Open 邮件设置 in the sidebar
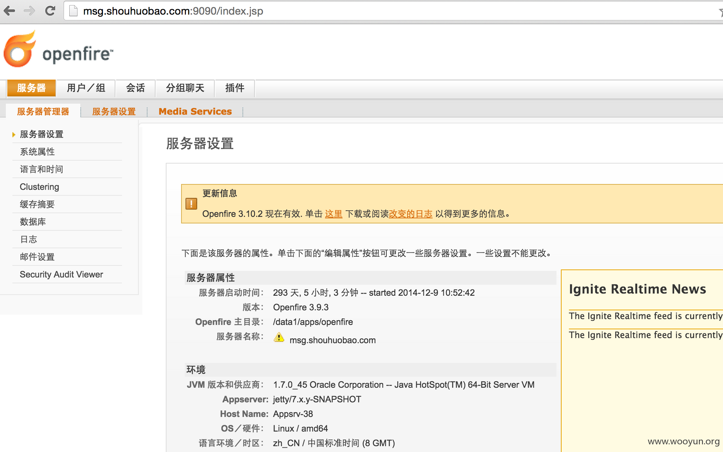Screen dimensions: 723x452 point(37,257)
